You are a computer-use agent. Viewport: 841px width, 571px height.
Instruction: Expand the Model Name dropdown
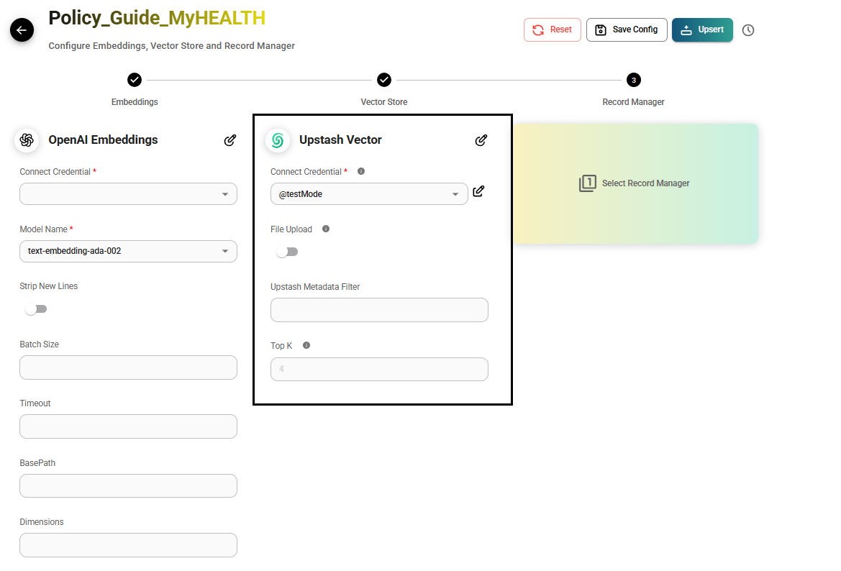click(128, 251)
